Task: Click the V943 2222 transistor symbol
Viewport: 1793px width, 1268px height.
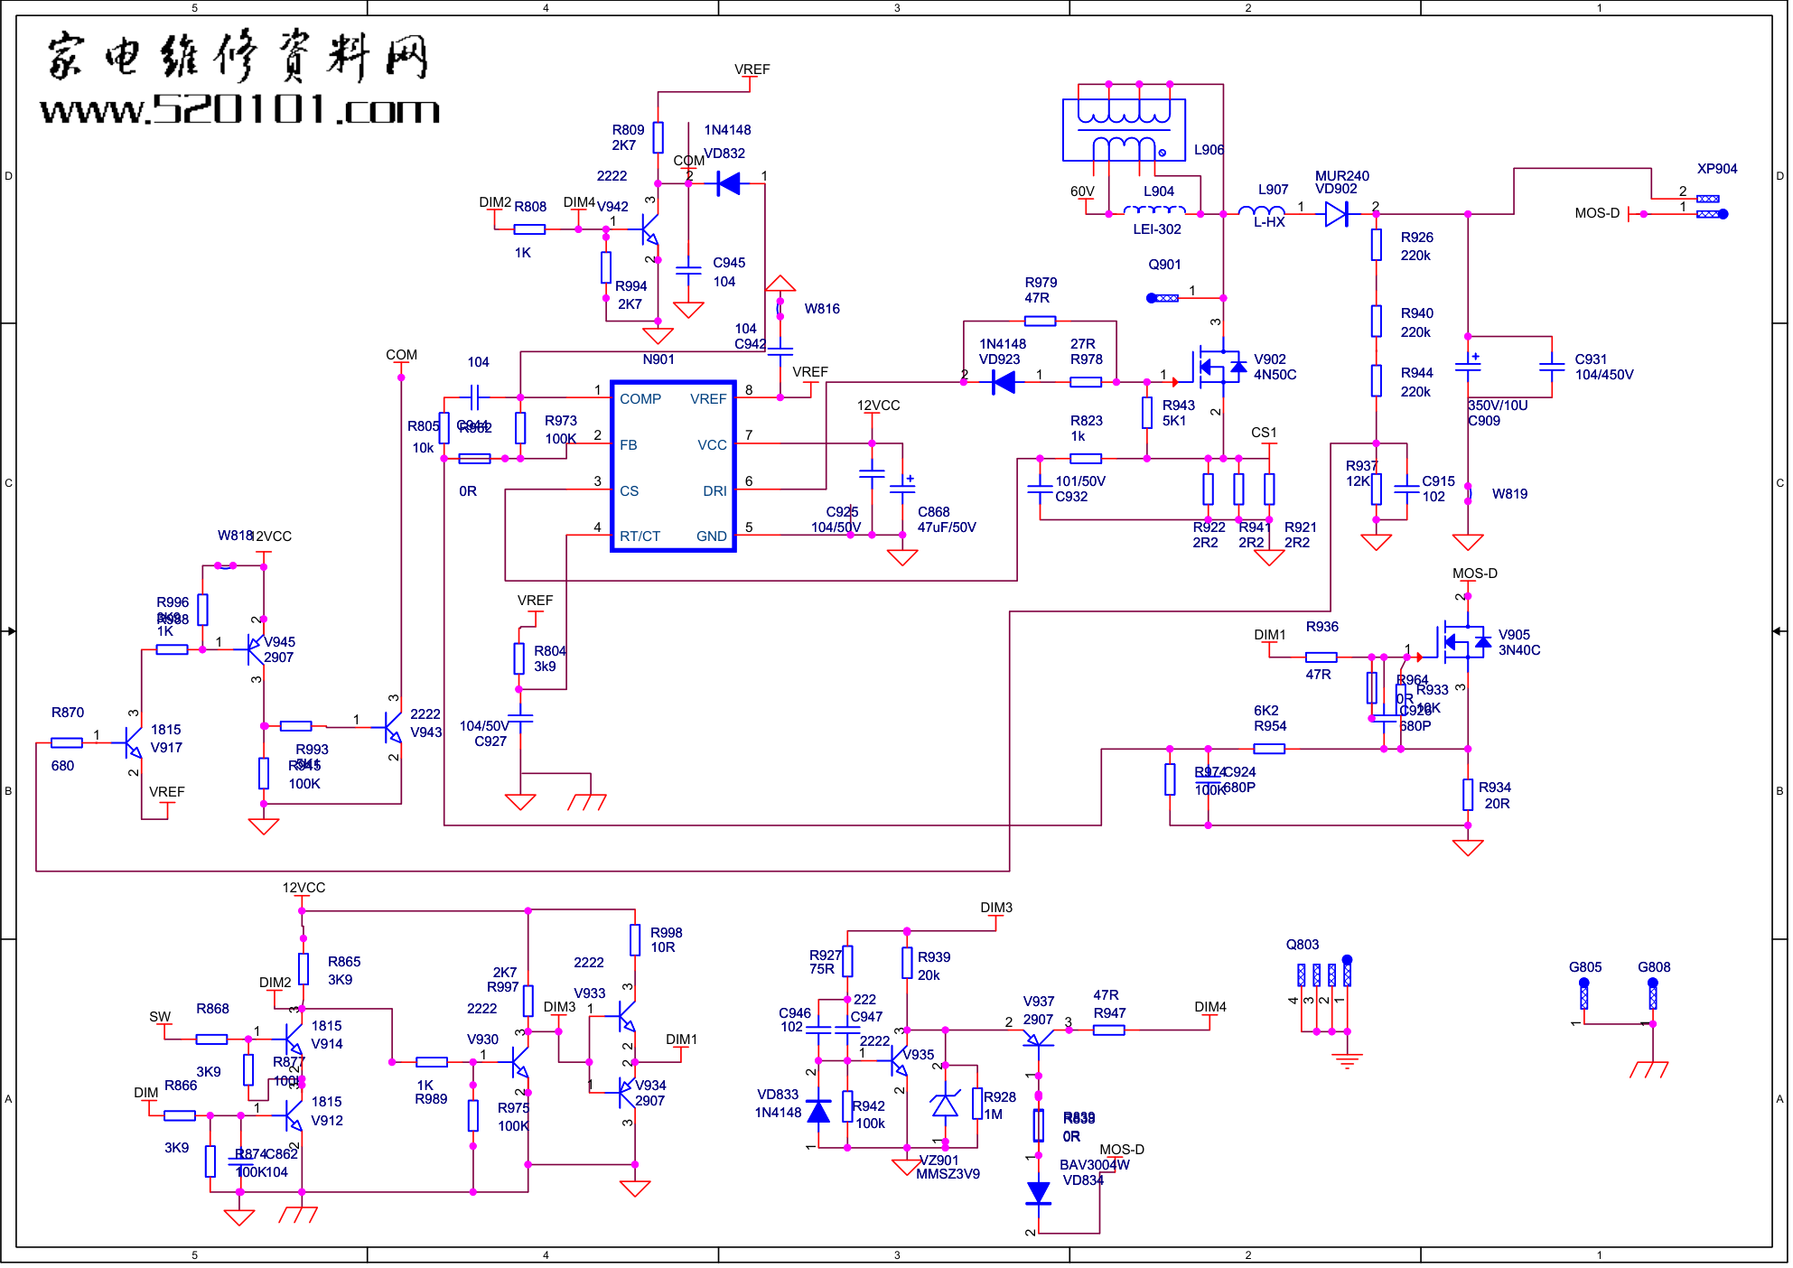Action: [392, 725]
